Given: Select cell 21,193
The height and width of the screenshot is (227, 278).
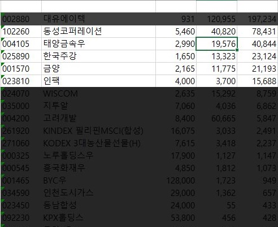Looking at the screenshot, I should 258,69.
